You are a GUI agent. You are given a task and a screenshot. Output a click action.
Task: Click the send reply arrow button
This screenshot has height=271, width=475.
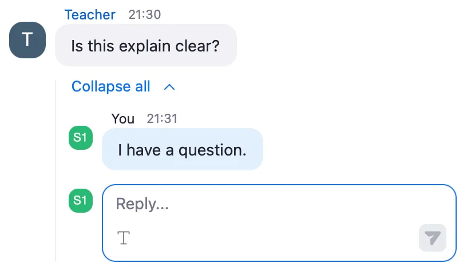(432, 238)
